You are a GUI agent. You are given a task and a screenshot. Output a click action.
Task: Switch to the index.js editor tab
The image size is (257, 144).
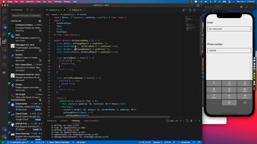[x=75, y=10]
